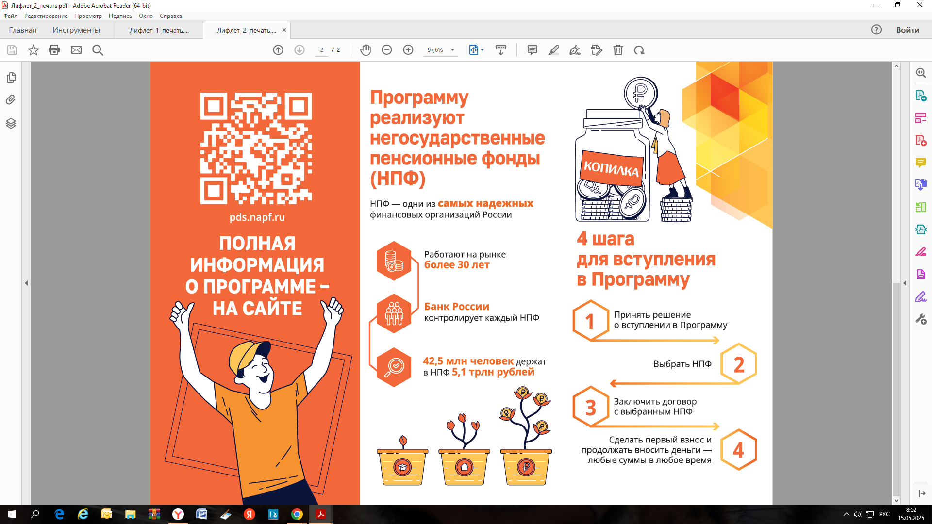Print the document

54,50
